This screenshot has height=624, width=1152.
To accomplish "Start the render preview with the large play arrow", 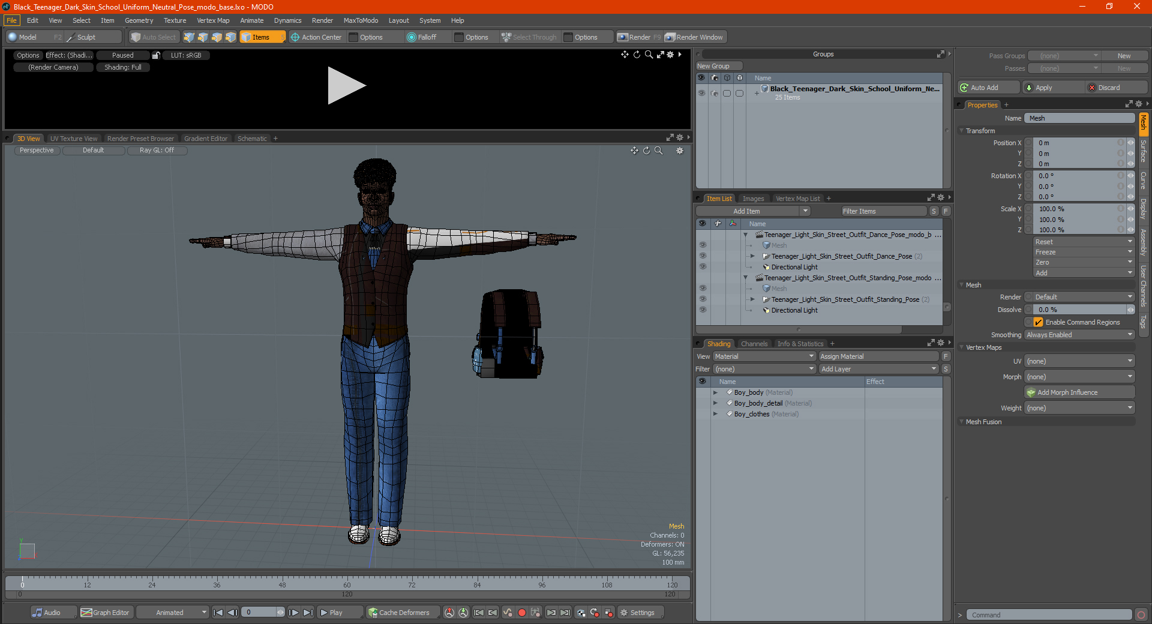I will point(346,86).
